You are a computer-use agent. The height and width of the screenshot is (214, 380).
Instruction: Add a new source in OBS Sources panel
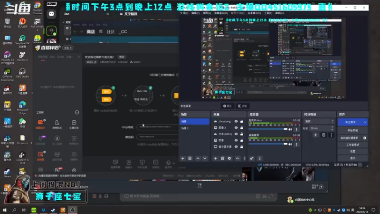[216, 158]
